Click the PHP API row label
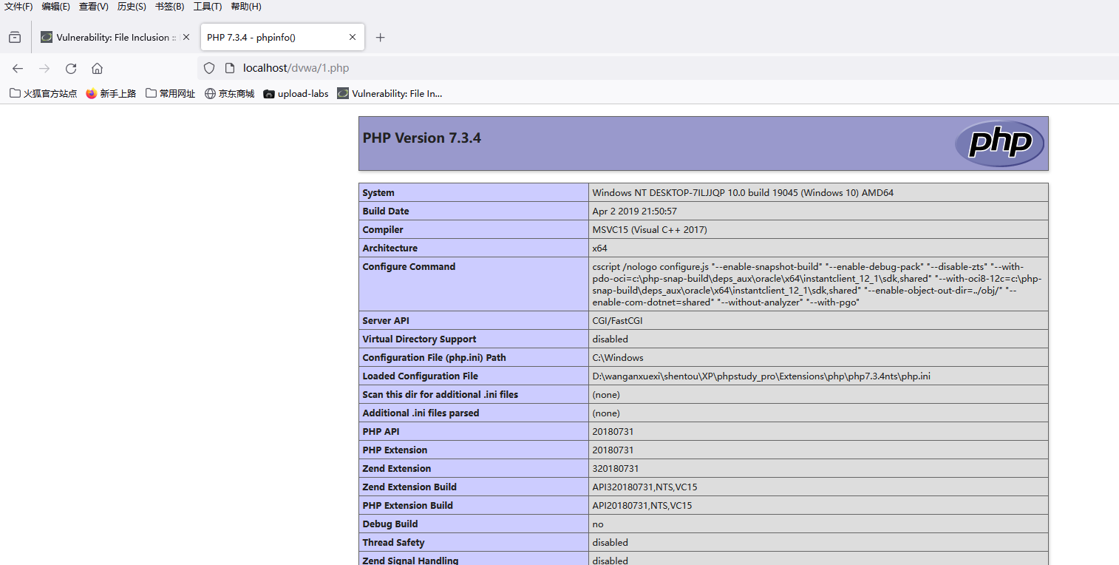The image size is (1119, 565). click(x=381, y=432)
